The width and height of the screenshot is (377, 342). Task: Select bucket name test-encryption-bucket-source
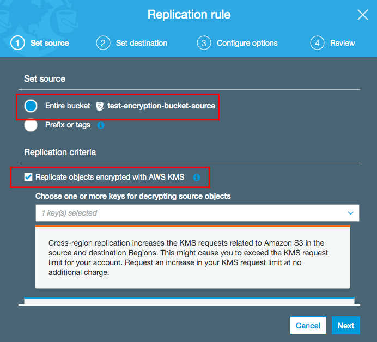(161, 106)
